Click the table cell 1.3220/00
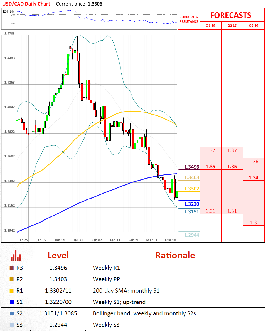268x331 pixels. (58, 302)
